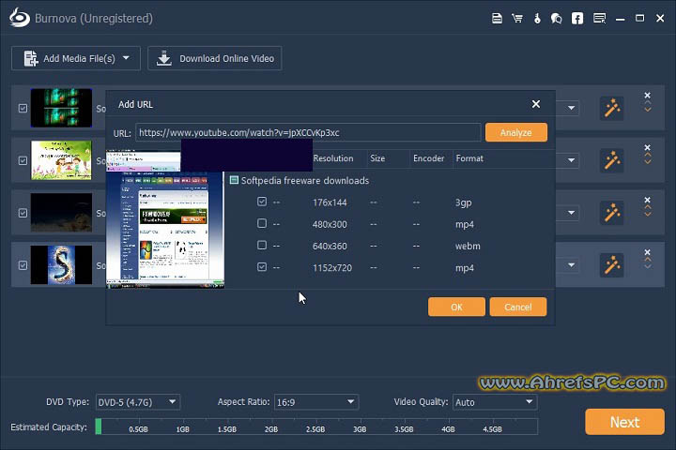Expand the fourth media row dropdown arrow
The width and height of the screenshot is (676, 450).
(571, 264)
